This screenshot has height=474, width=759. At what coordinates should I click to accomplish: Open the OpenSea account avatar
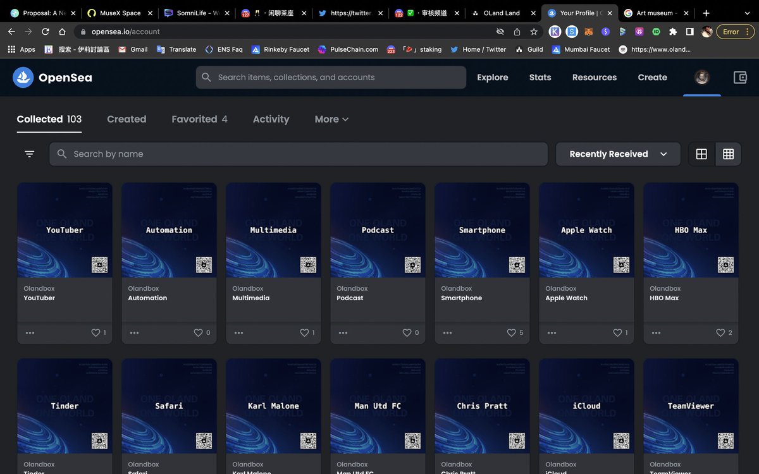point(702,77)
